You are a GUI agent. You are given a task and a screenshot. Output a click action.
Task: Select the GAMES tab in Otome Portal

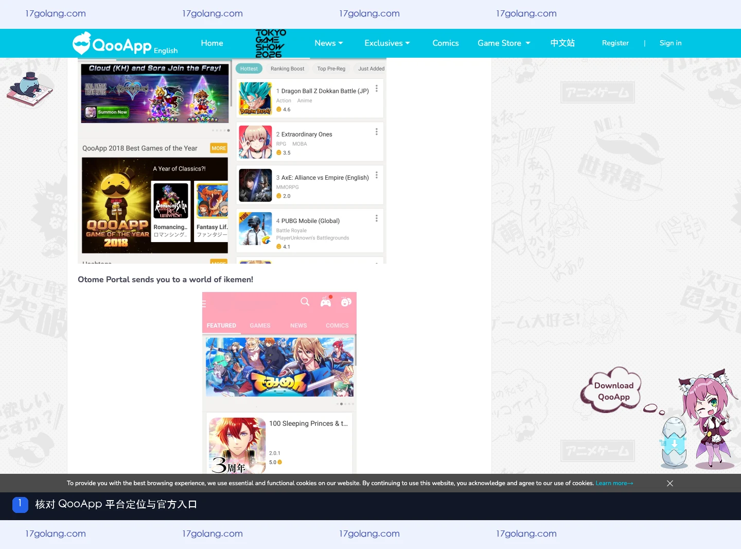click(x=260, y=325)
